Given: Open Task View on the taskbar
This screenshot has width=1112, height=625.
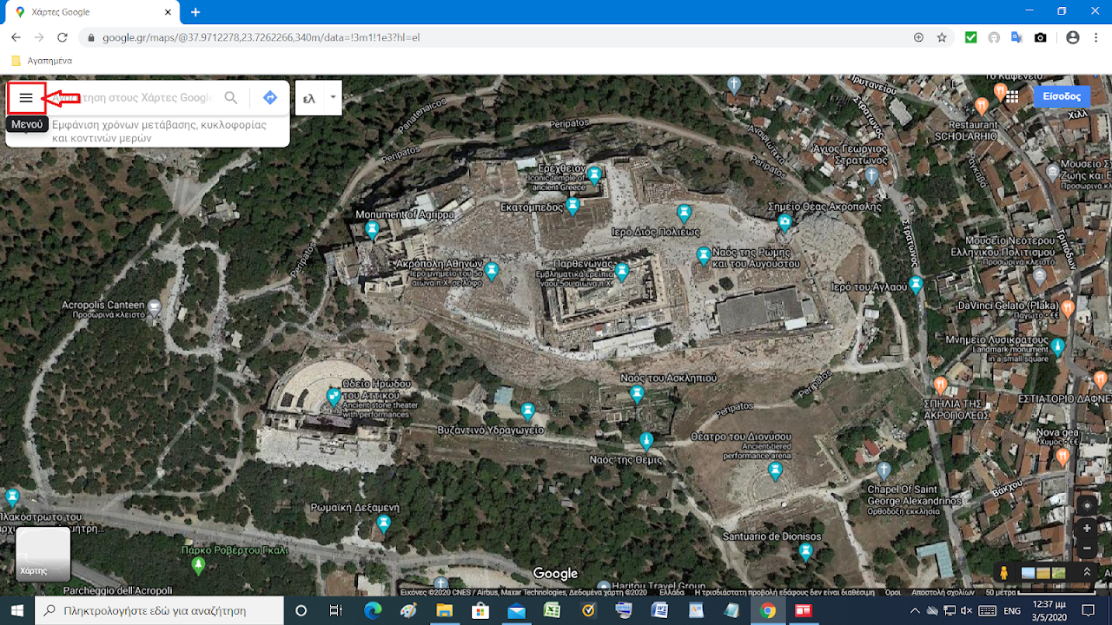Looking at the screenshot, I should tap(336, 610).
